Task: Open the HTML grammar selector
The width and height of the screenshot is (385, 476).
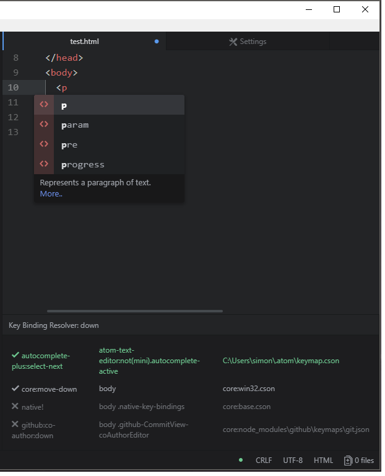Action: point(323,461)
